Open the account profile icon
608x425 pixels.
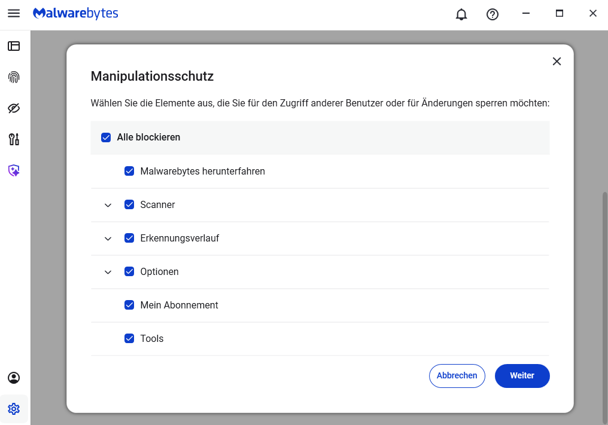tap(14, 378)
